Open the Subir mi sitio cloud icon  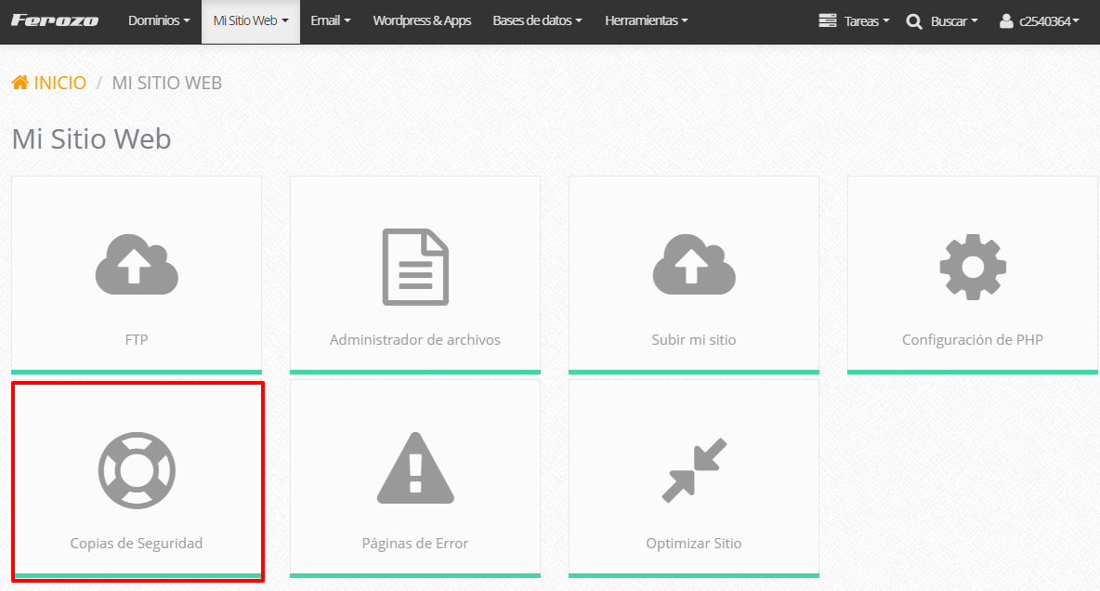coord(694,265)
